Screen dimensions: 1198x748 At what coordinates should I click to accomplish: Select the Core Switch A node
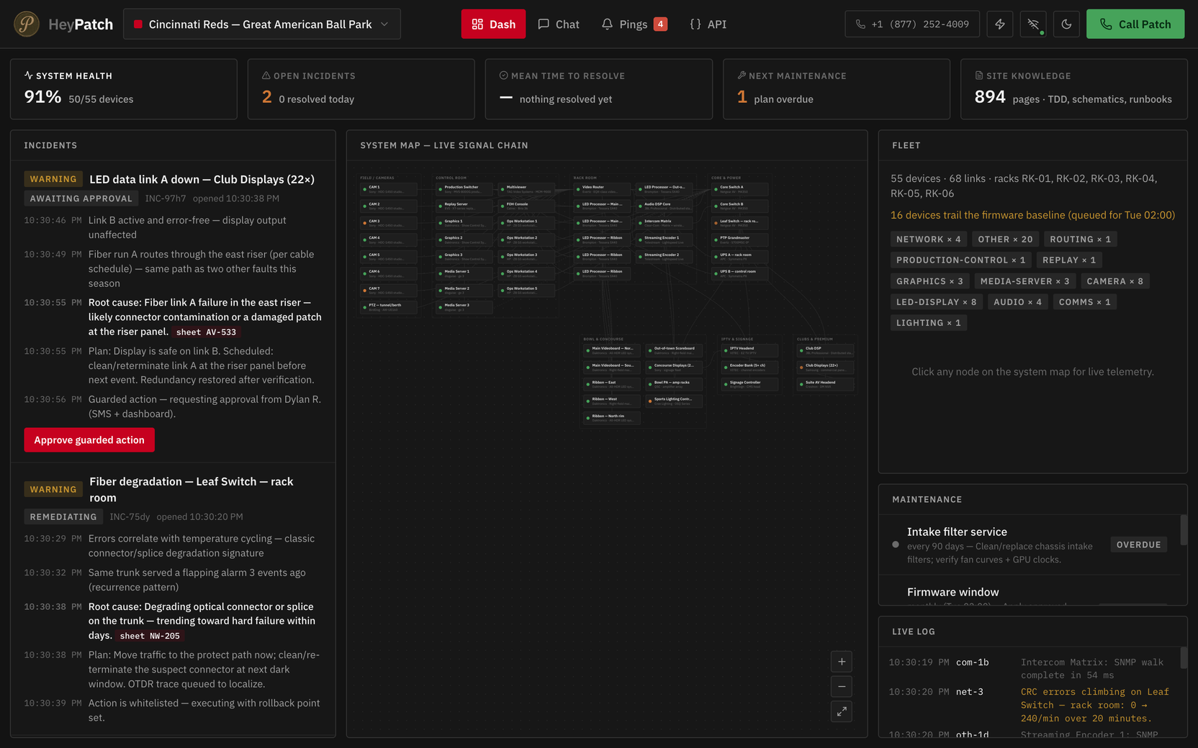tap(740, 189)
